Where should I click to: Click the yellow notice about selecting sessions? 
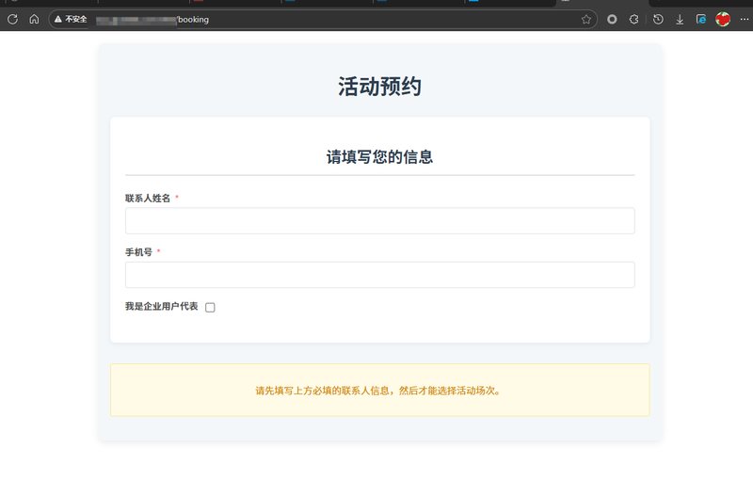pyautogui.click(x=379, y=391)
